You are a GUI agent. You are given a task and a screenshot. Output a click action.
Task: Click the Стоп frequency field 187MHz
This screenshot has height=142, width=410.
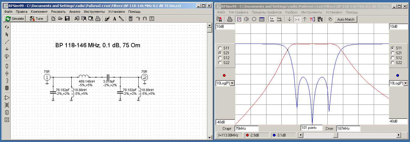[x=348, y=129]
